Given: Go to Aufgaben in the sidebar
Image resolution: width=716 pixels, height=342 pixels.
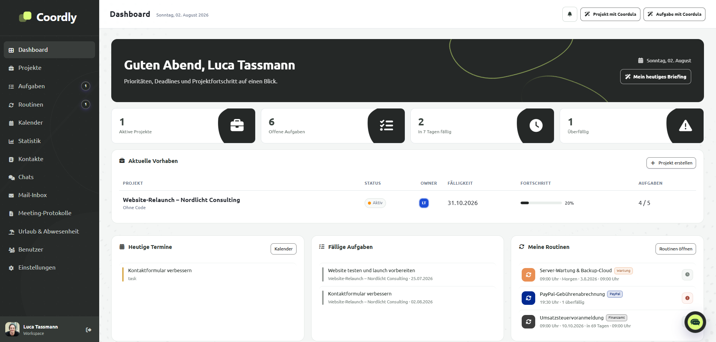Looking at the screenshot, I should point(49,86).
